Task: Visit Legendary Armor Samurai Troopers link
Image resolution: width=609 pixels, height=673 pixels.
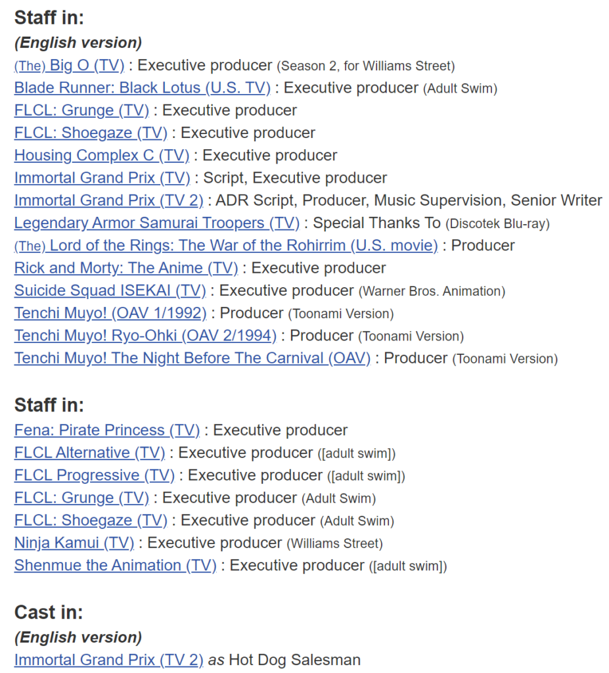Action: click(x=156, y=223)
